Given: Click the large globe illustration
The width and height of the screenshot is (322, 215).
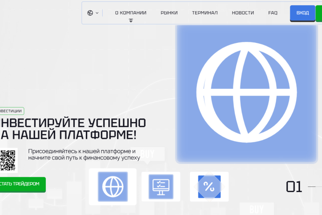Looking at the screenshot, I should (x=246, y=93).
